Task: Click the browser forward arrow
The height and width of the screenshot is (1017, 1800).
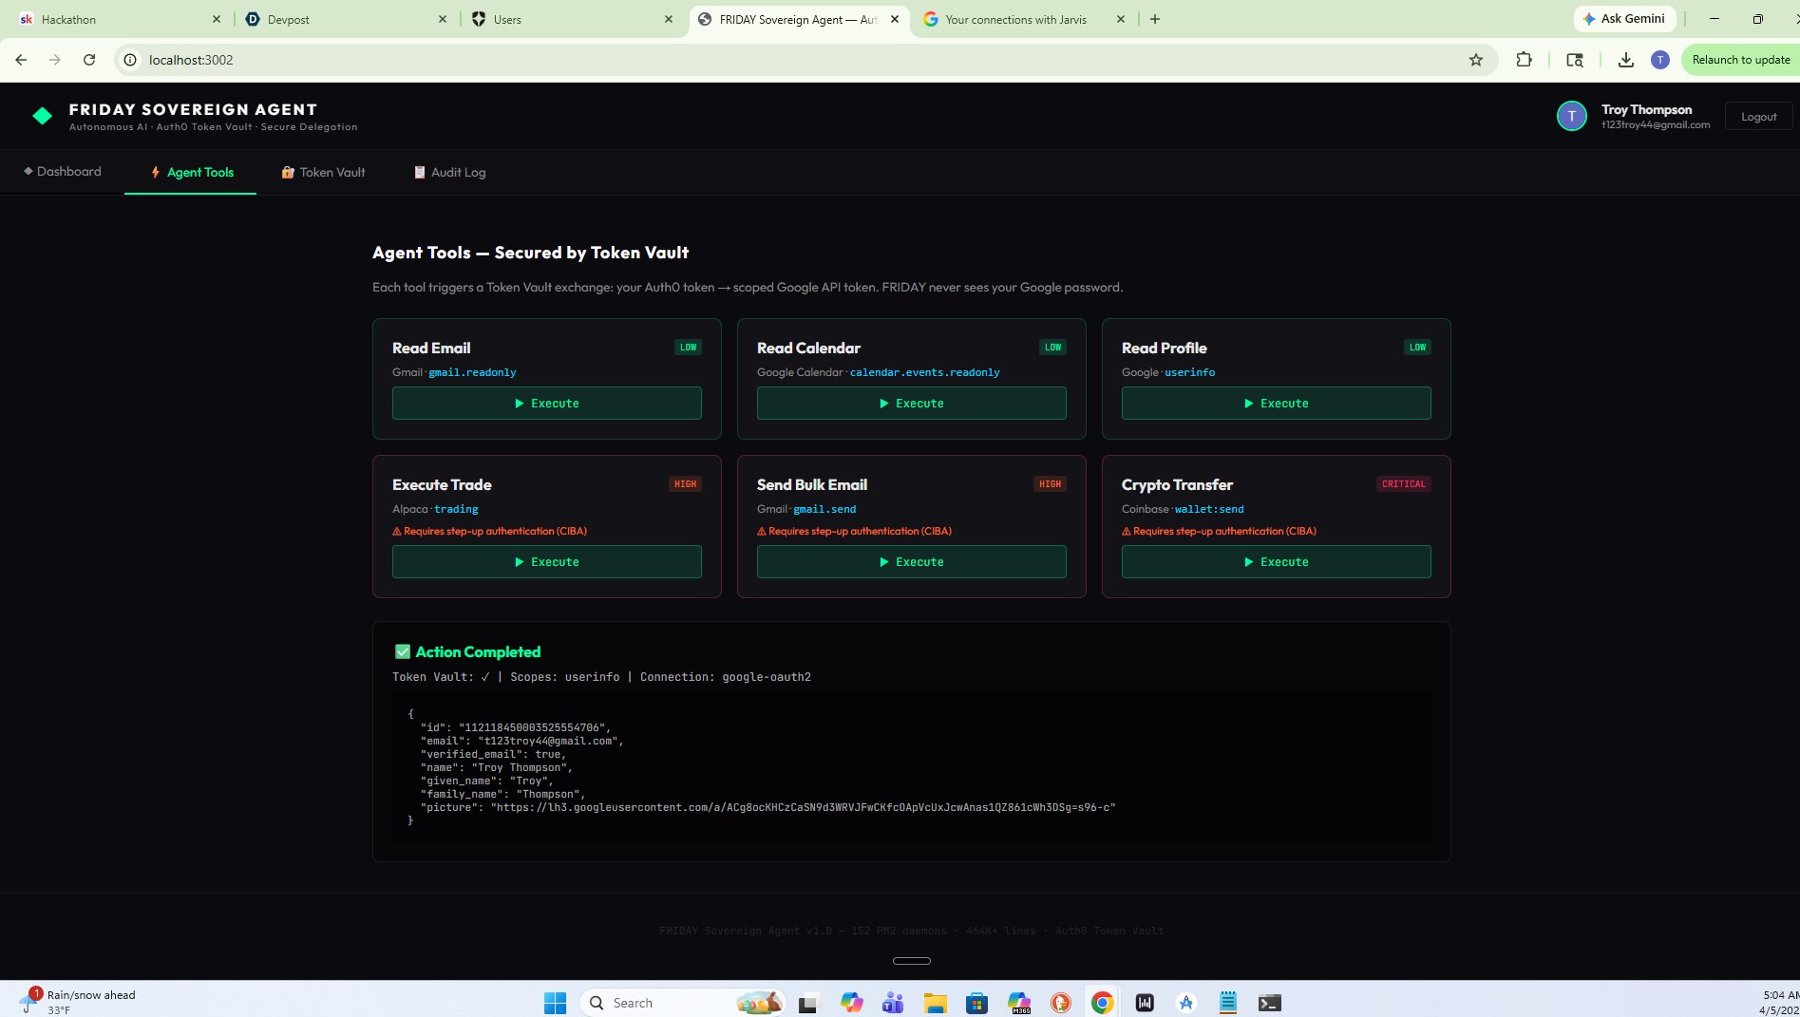Action: coord(55,60)
